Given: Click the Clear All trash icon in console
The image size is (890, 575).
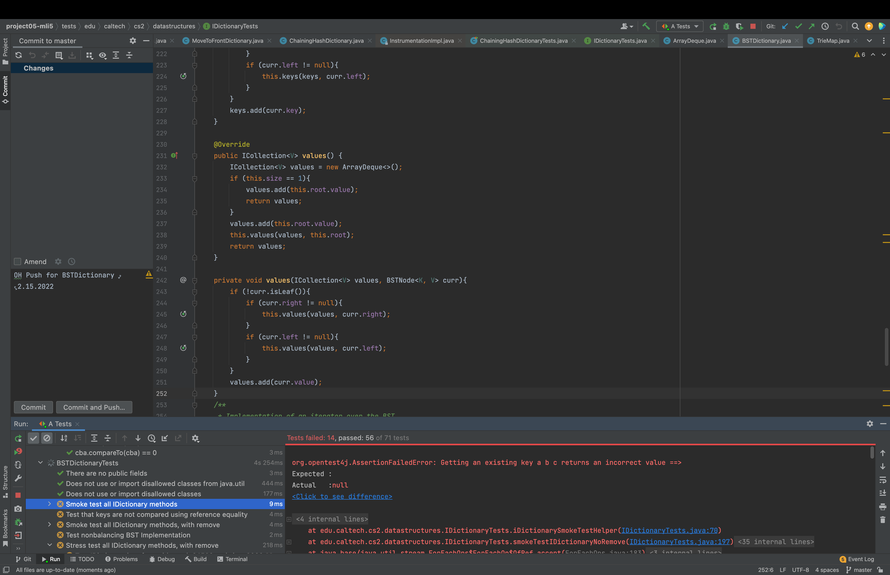Looking at the screenshot, I should pyautogui.click(x=883, y=520).
